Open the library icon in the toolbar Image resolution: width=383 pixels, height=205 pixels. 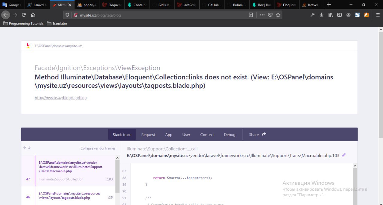point(331,15)
